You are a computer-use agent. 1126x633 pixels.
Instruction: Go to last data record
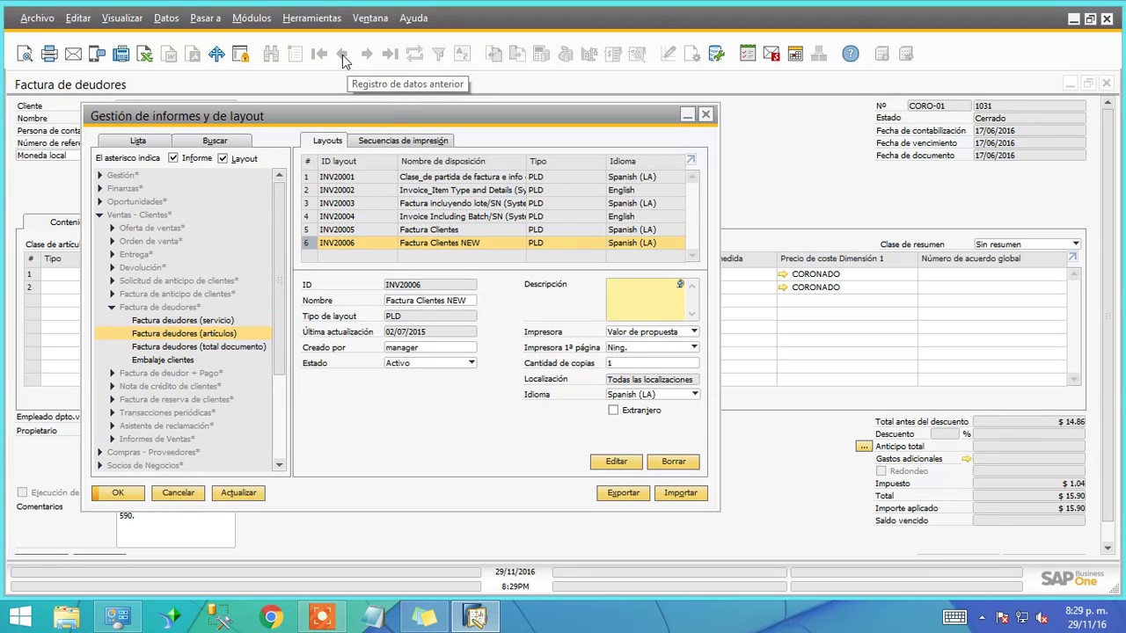pos(391,55)
